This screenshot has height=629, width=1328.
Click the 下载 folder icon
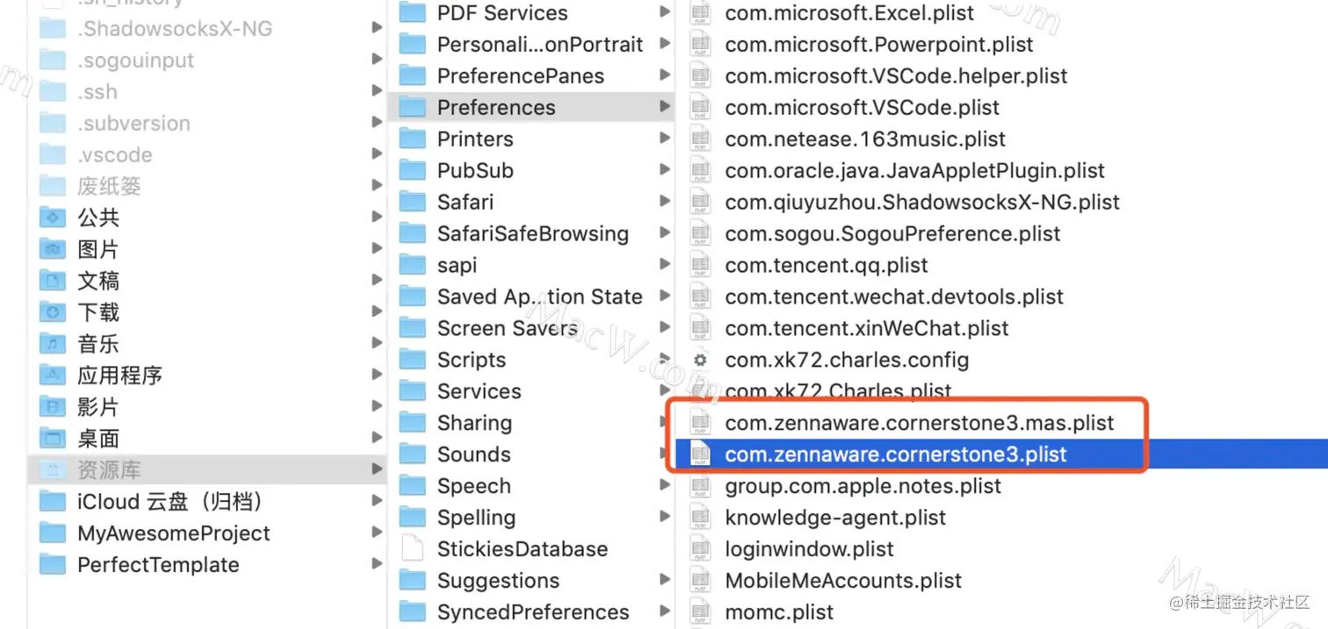[x=54, y=313]
